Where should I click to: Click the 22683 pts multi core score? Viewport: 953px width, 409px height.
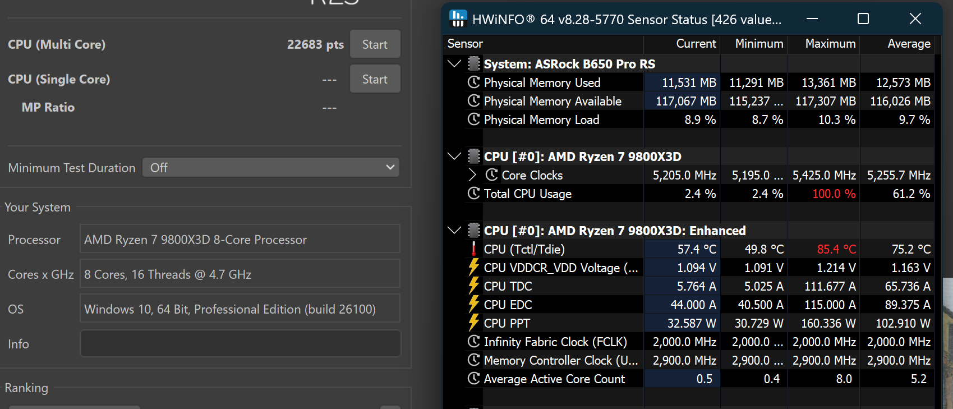click(x=315, y=44)
